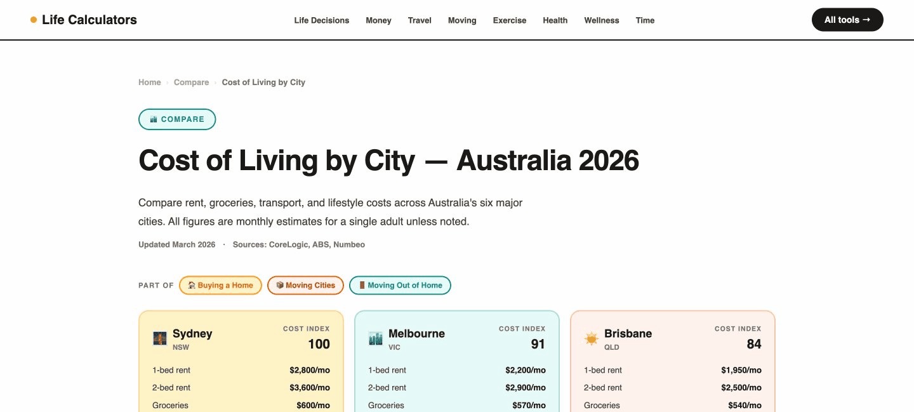
Task: Select Travel in the navigation bar
Action: pos(420,20)
